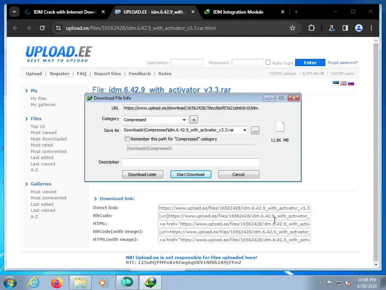Open the FAQ menu item
The height and width of the screenshot is (290, 386).
click(81, 74)
